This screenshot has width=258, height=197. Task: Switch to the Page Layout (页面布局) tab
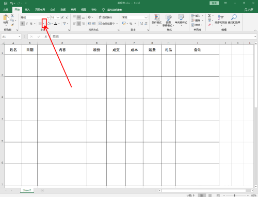[x=40, y=10]
